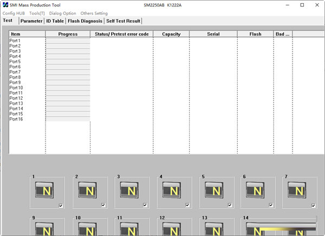The image size is (325, 236).
Task: Click the Progress column header
Action: click(68, 34)
